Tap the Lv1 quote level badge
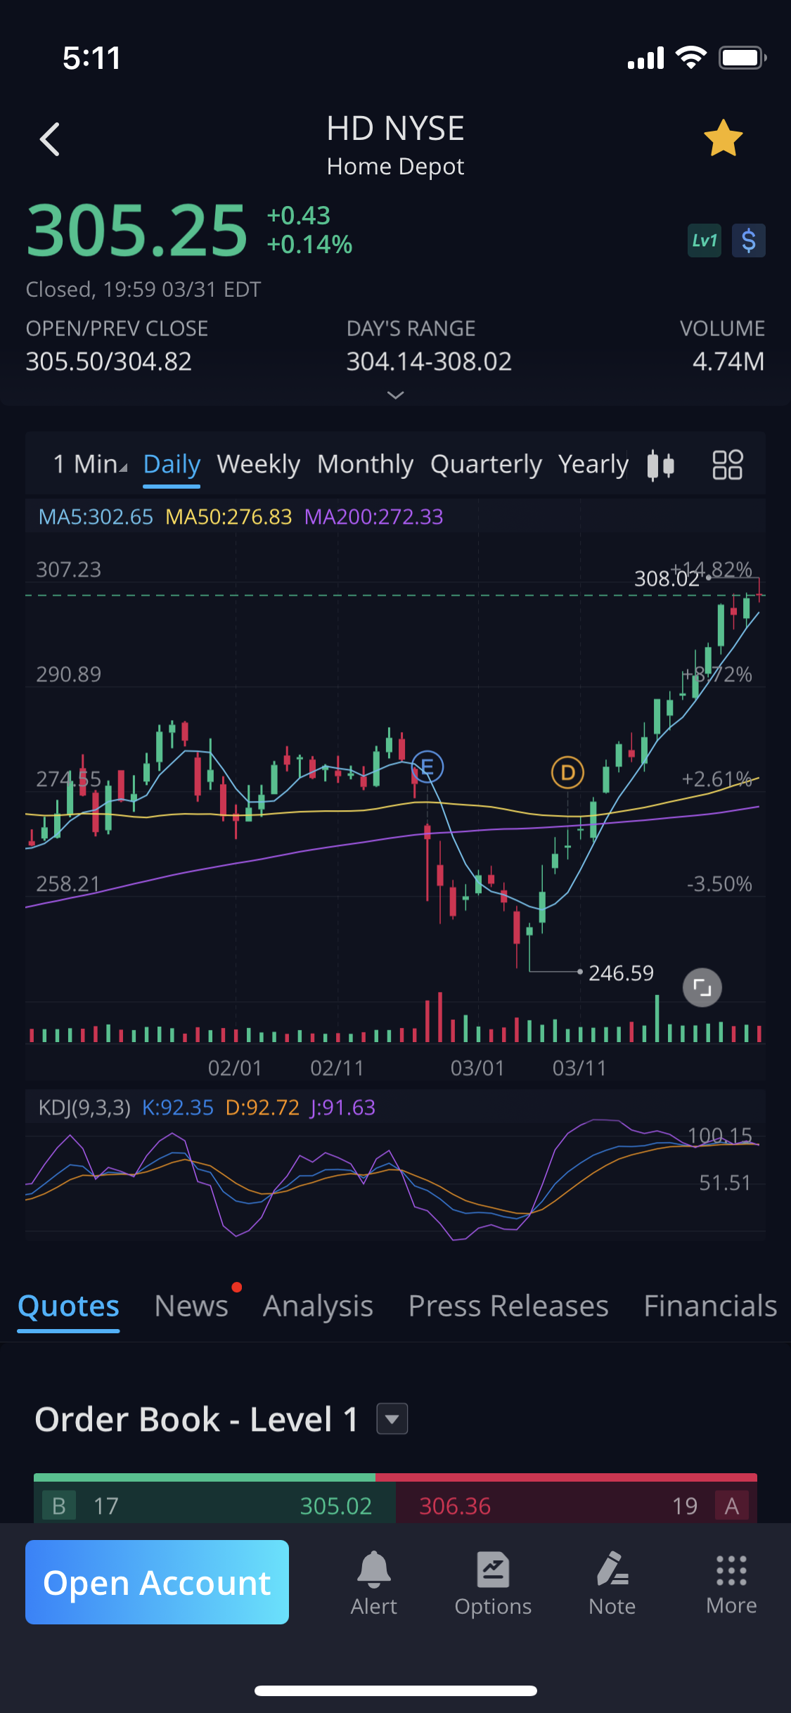 click(704, 241)
